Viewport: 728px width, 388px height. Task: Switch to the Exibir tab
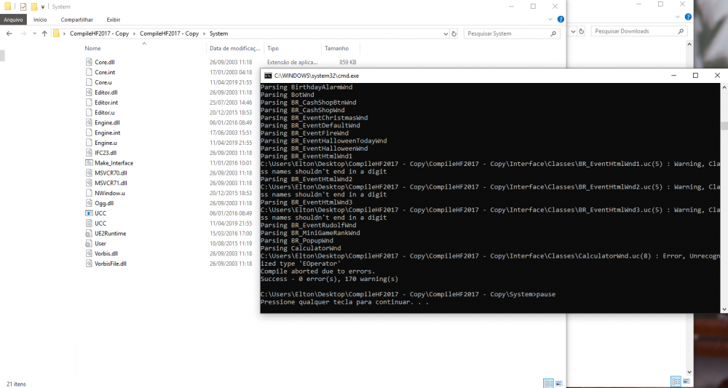pos(114,20)
